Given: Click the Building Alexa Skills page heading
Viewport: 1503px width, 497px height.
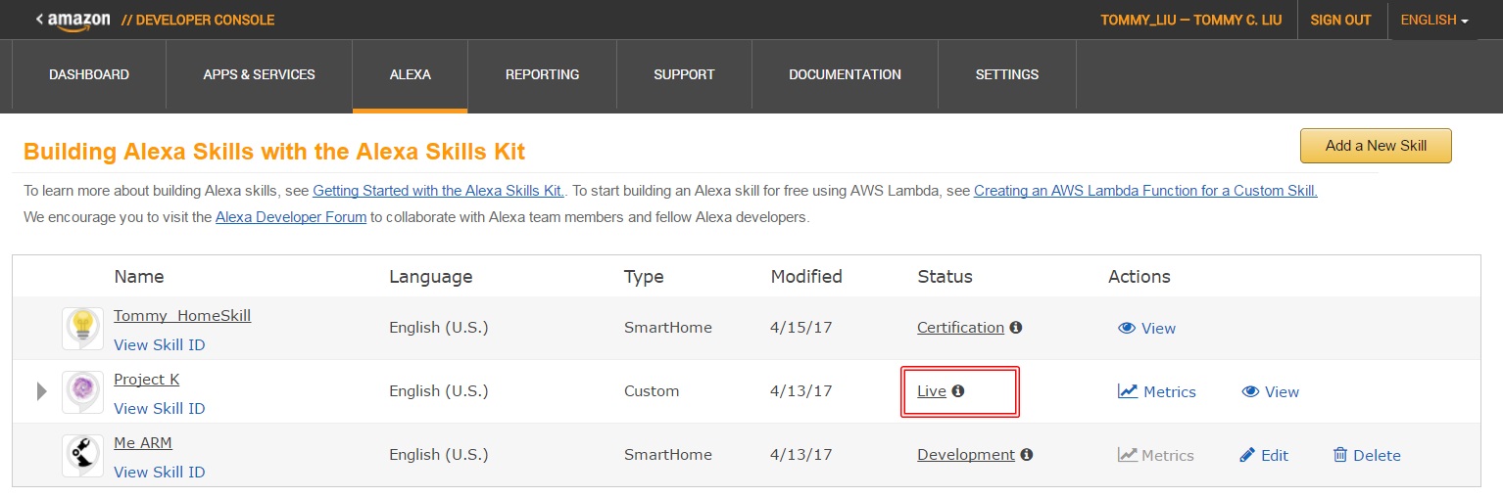Looking at the screenshot, I should [x=274, y=152].
